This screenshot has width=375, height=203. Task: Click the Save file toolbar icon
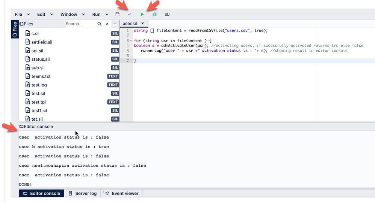117,14
